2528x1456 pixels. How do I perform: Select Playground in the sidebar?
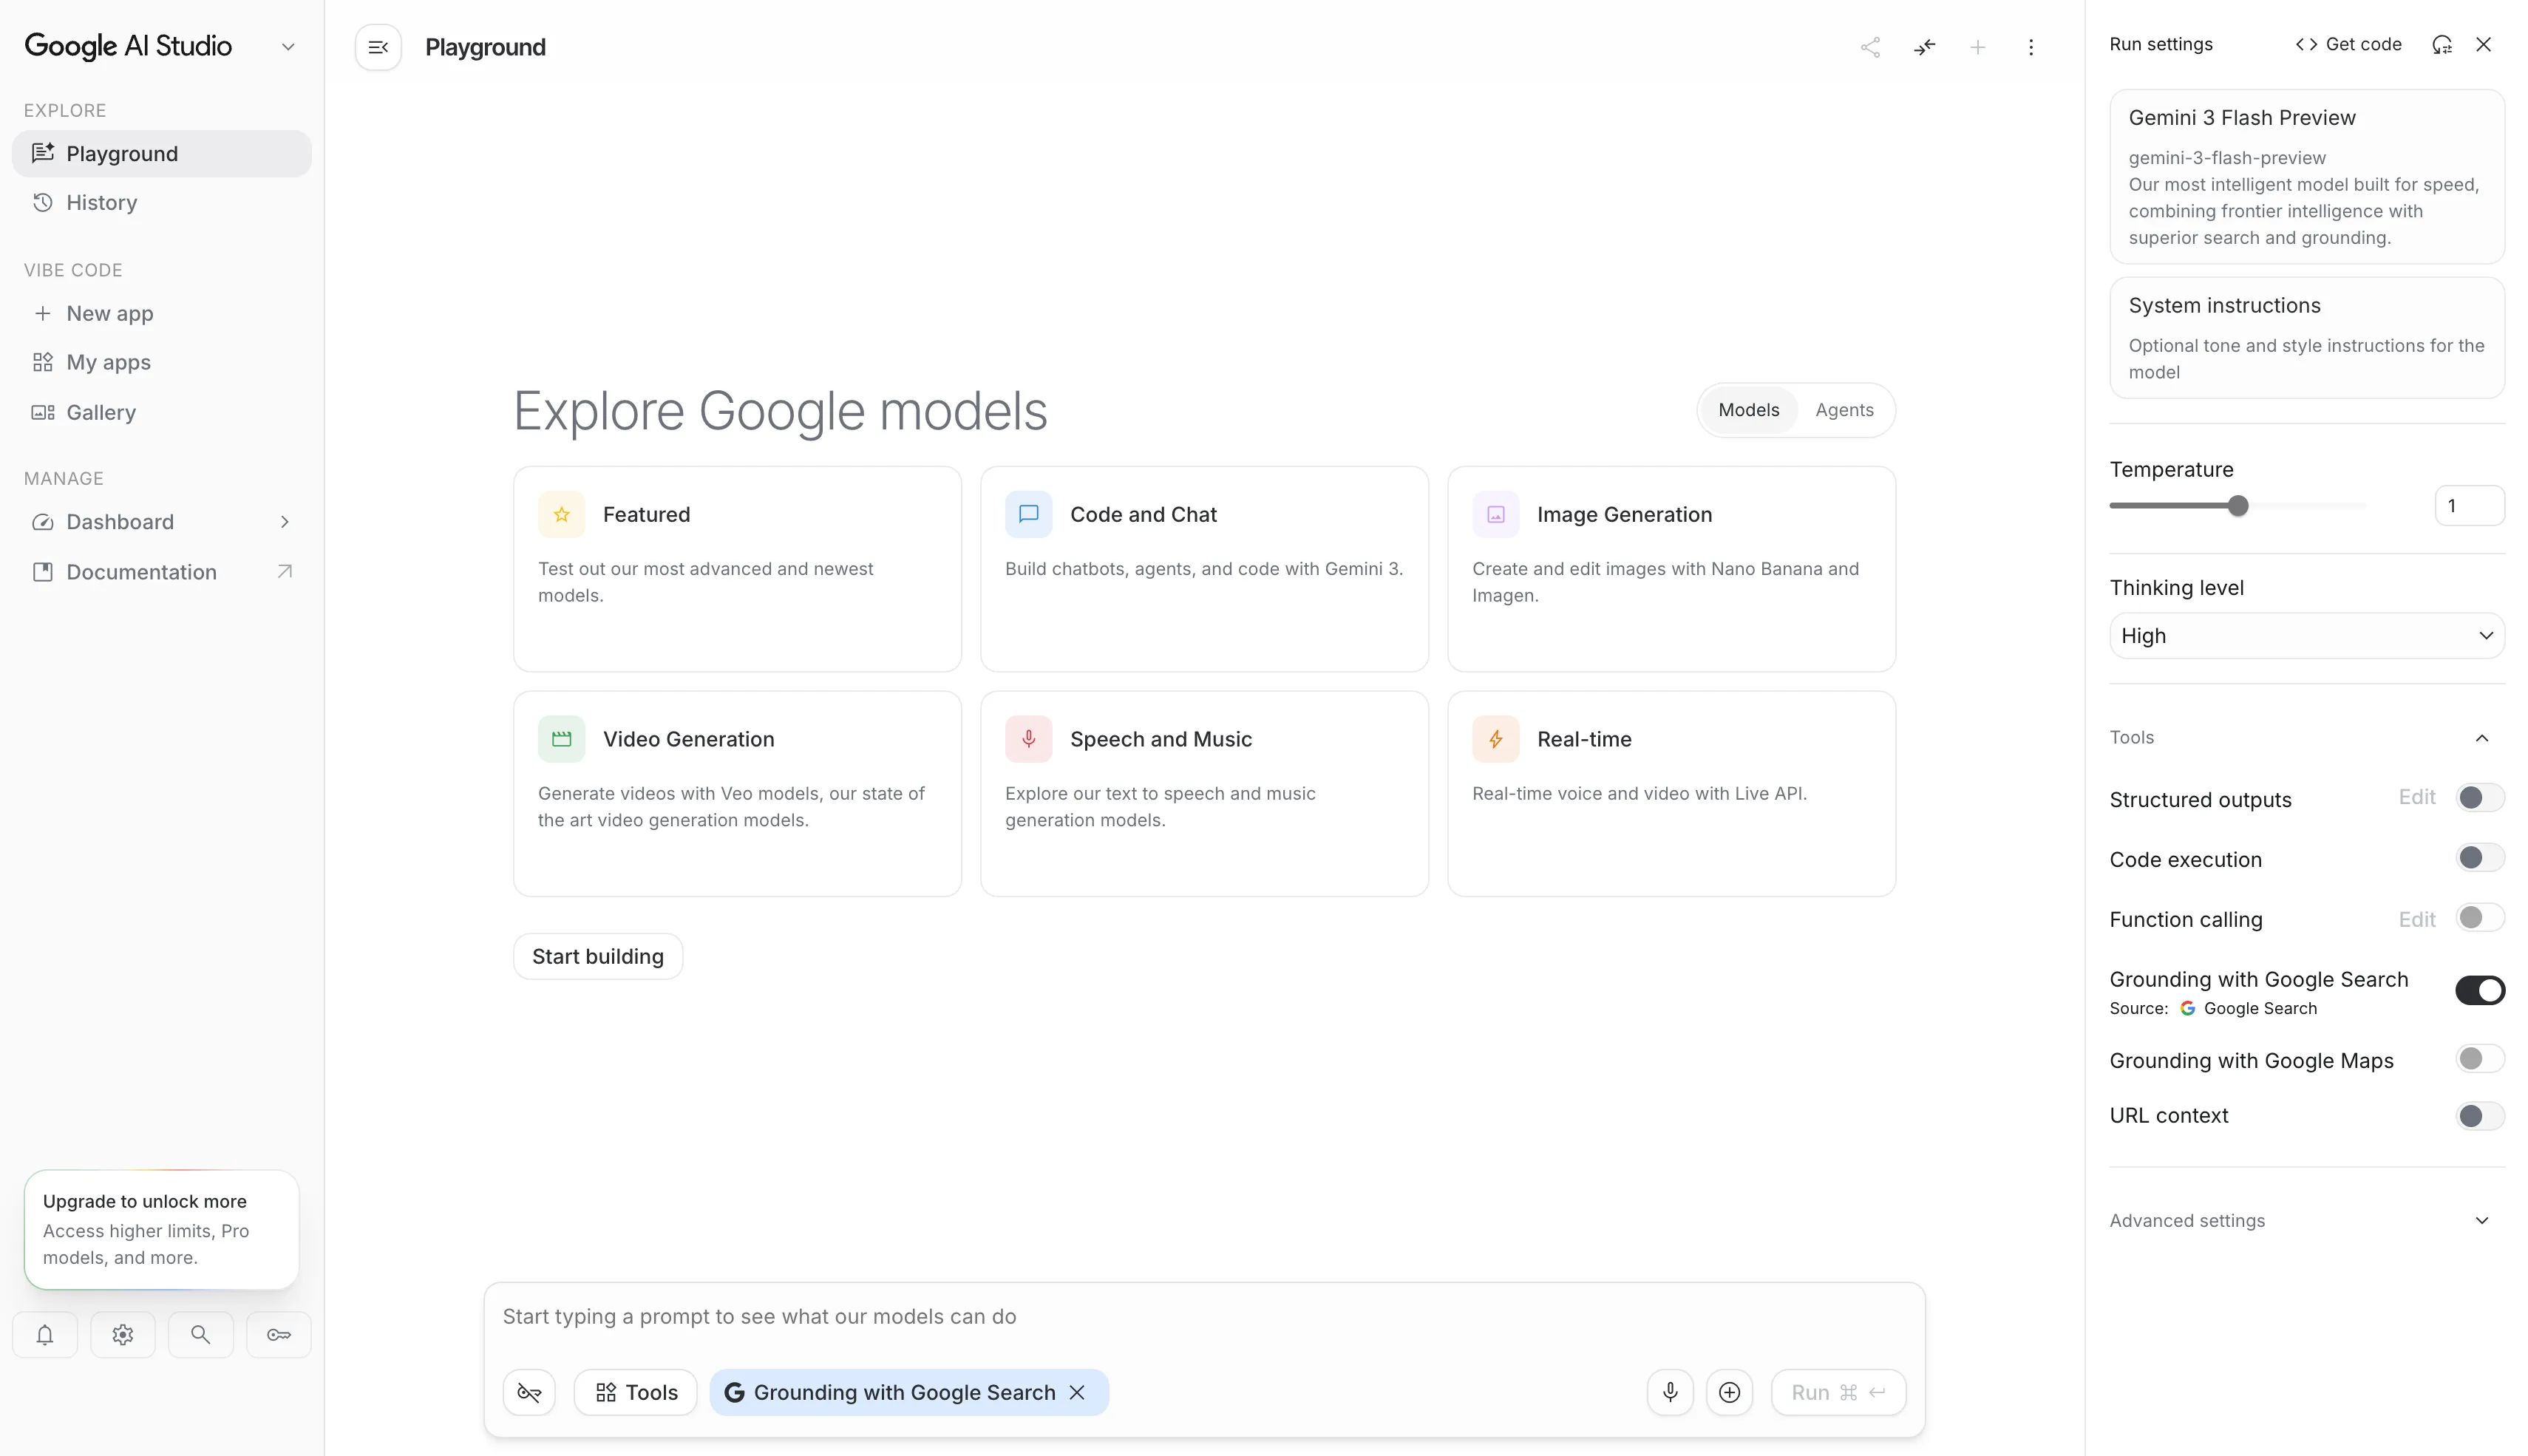[162, 153]
